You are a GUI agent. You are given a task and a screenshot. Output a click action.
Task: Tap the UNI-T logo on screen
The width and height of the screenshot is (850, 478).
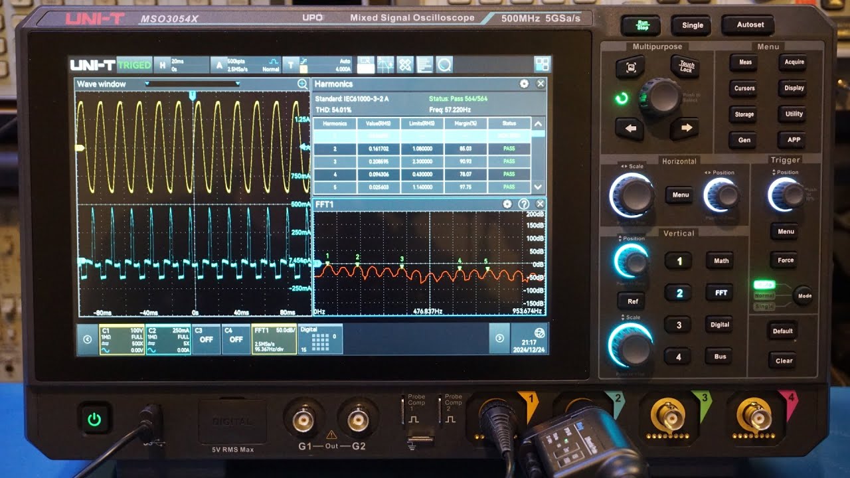(92, 64)
